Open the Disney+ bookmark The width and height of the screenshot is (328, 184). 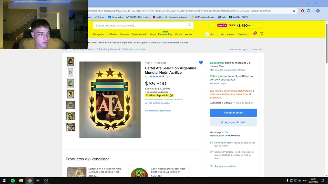100,17
